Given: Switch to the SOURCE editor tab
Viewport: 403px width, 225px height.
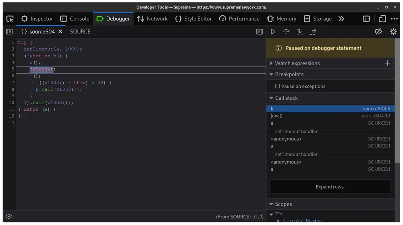Looking at the screenshot, I should tap(80, 32).
